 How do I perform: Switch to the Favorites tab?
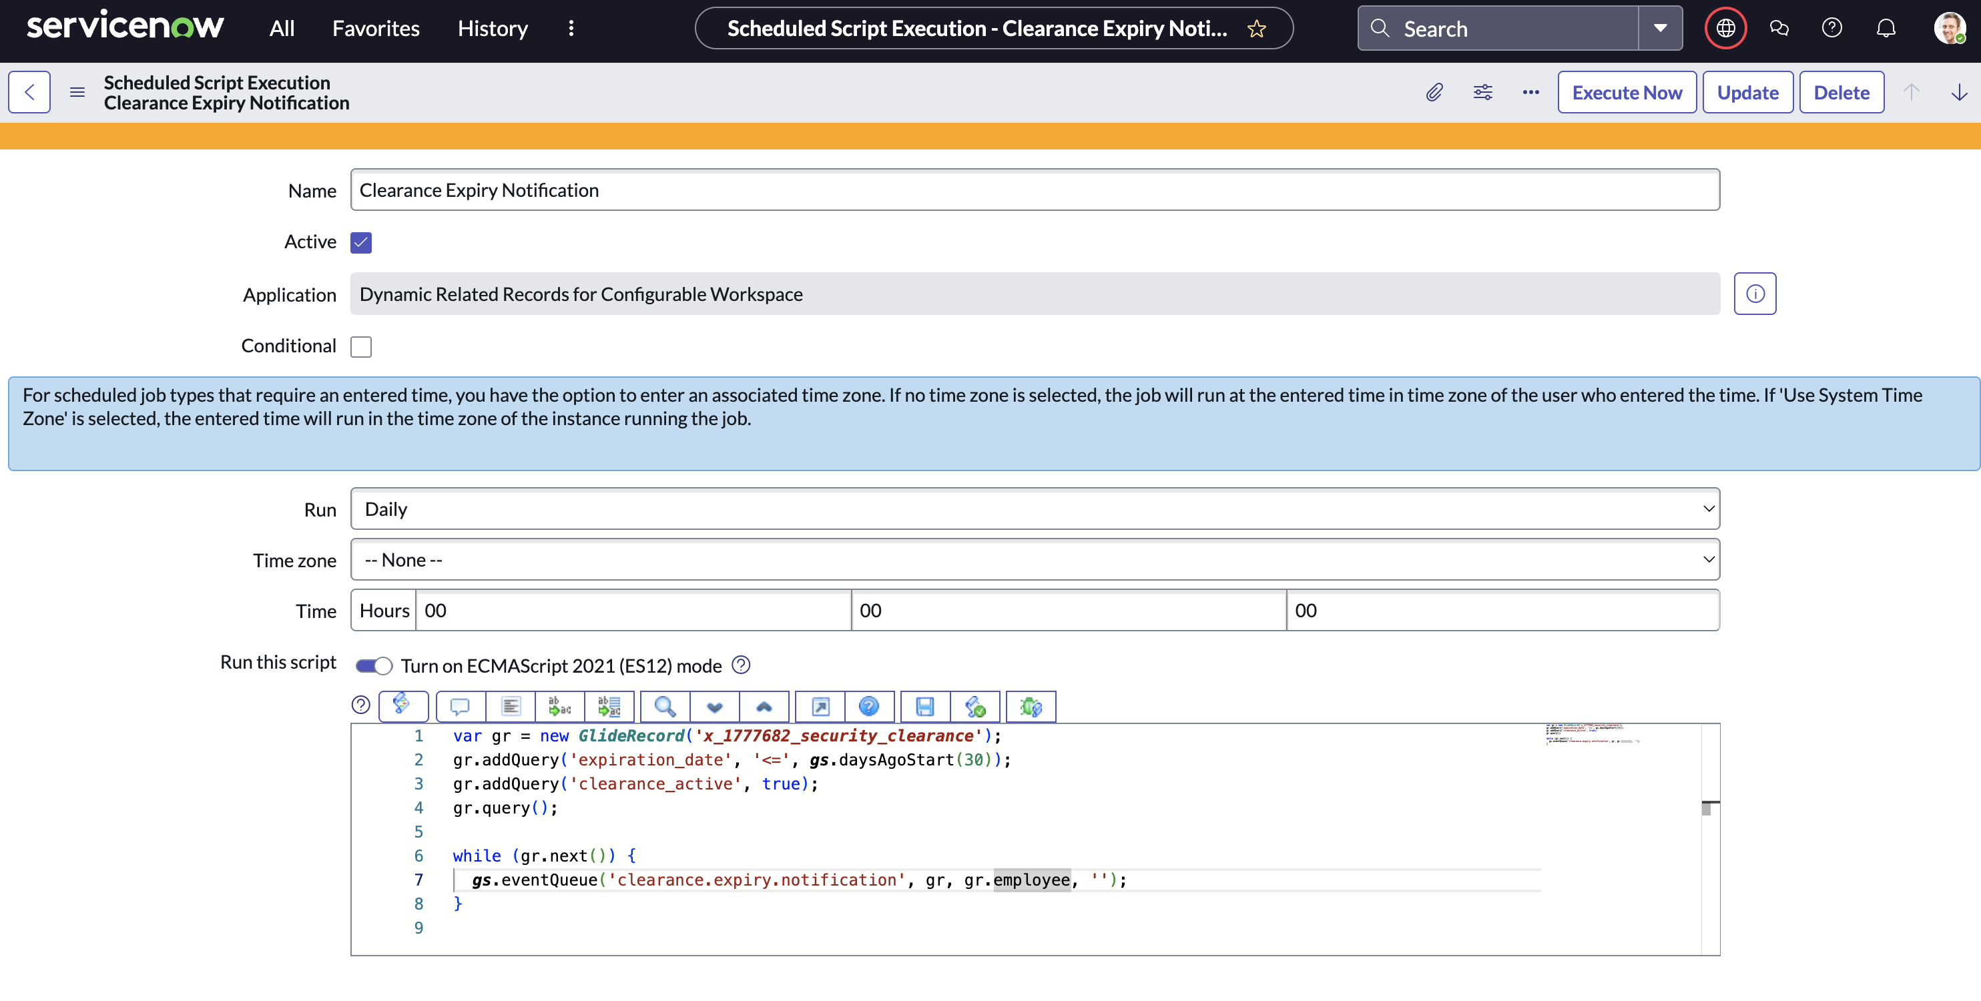pos(376,27)
